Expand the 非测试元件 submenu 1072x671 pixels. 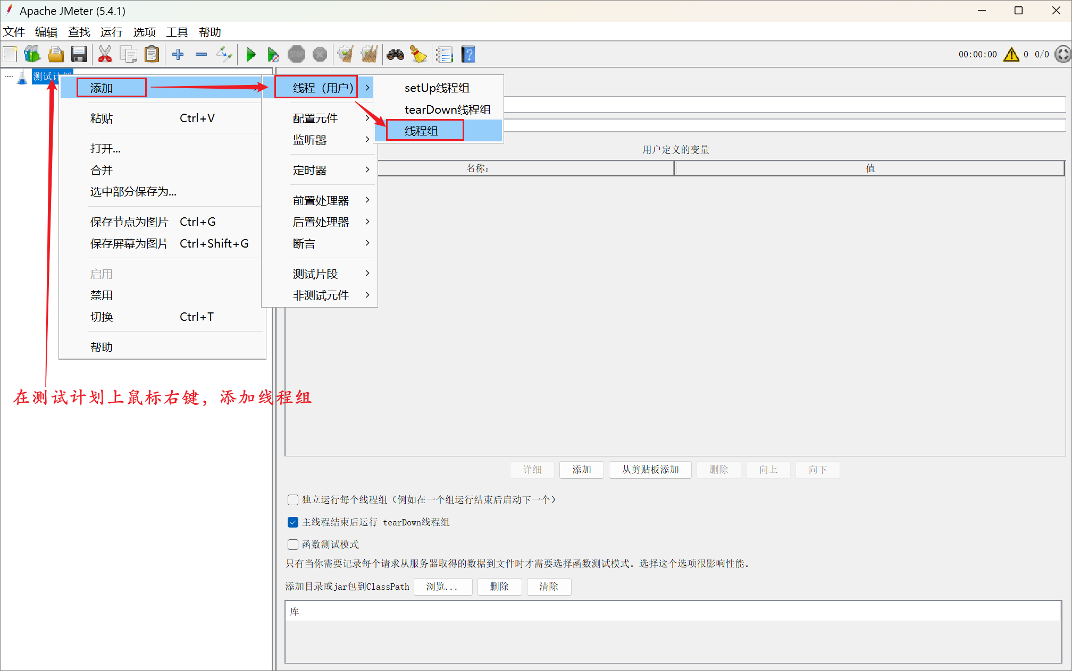pos(320,295)
